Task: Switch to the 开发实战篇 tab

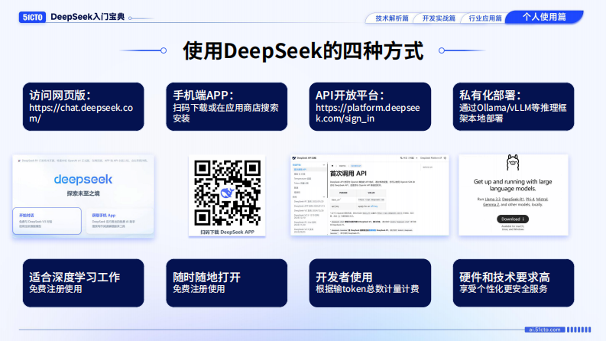Action: 439,18
